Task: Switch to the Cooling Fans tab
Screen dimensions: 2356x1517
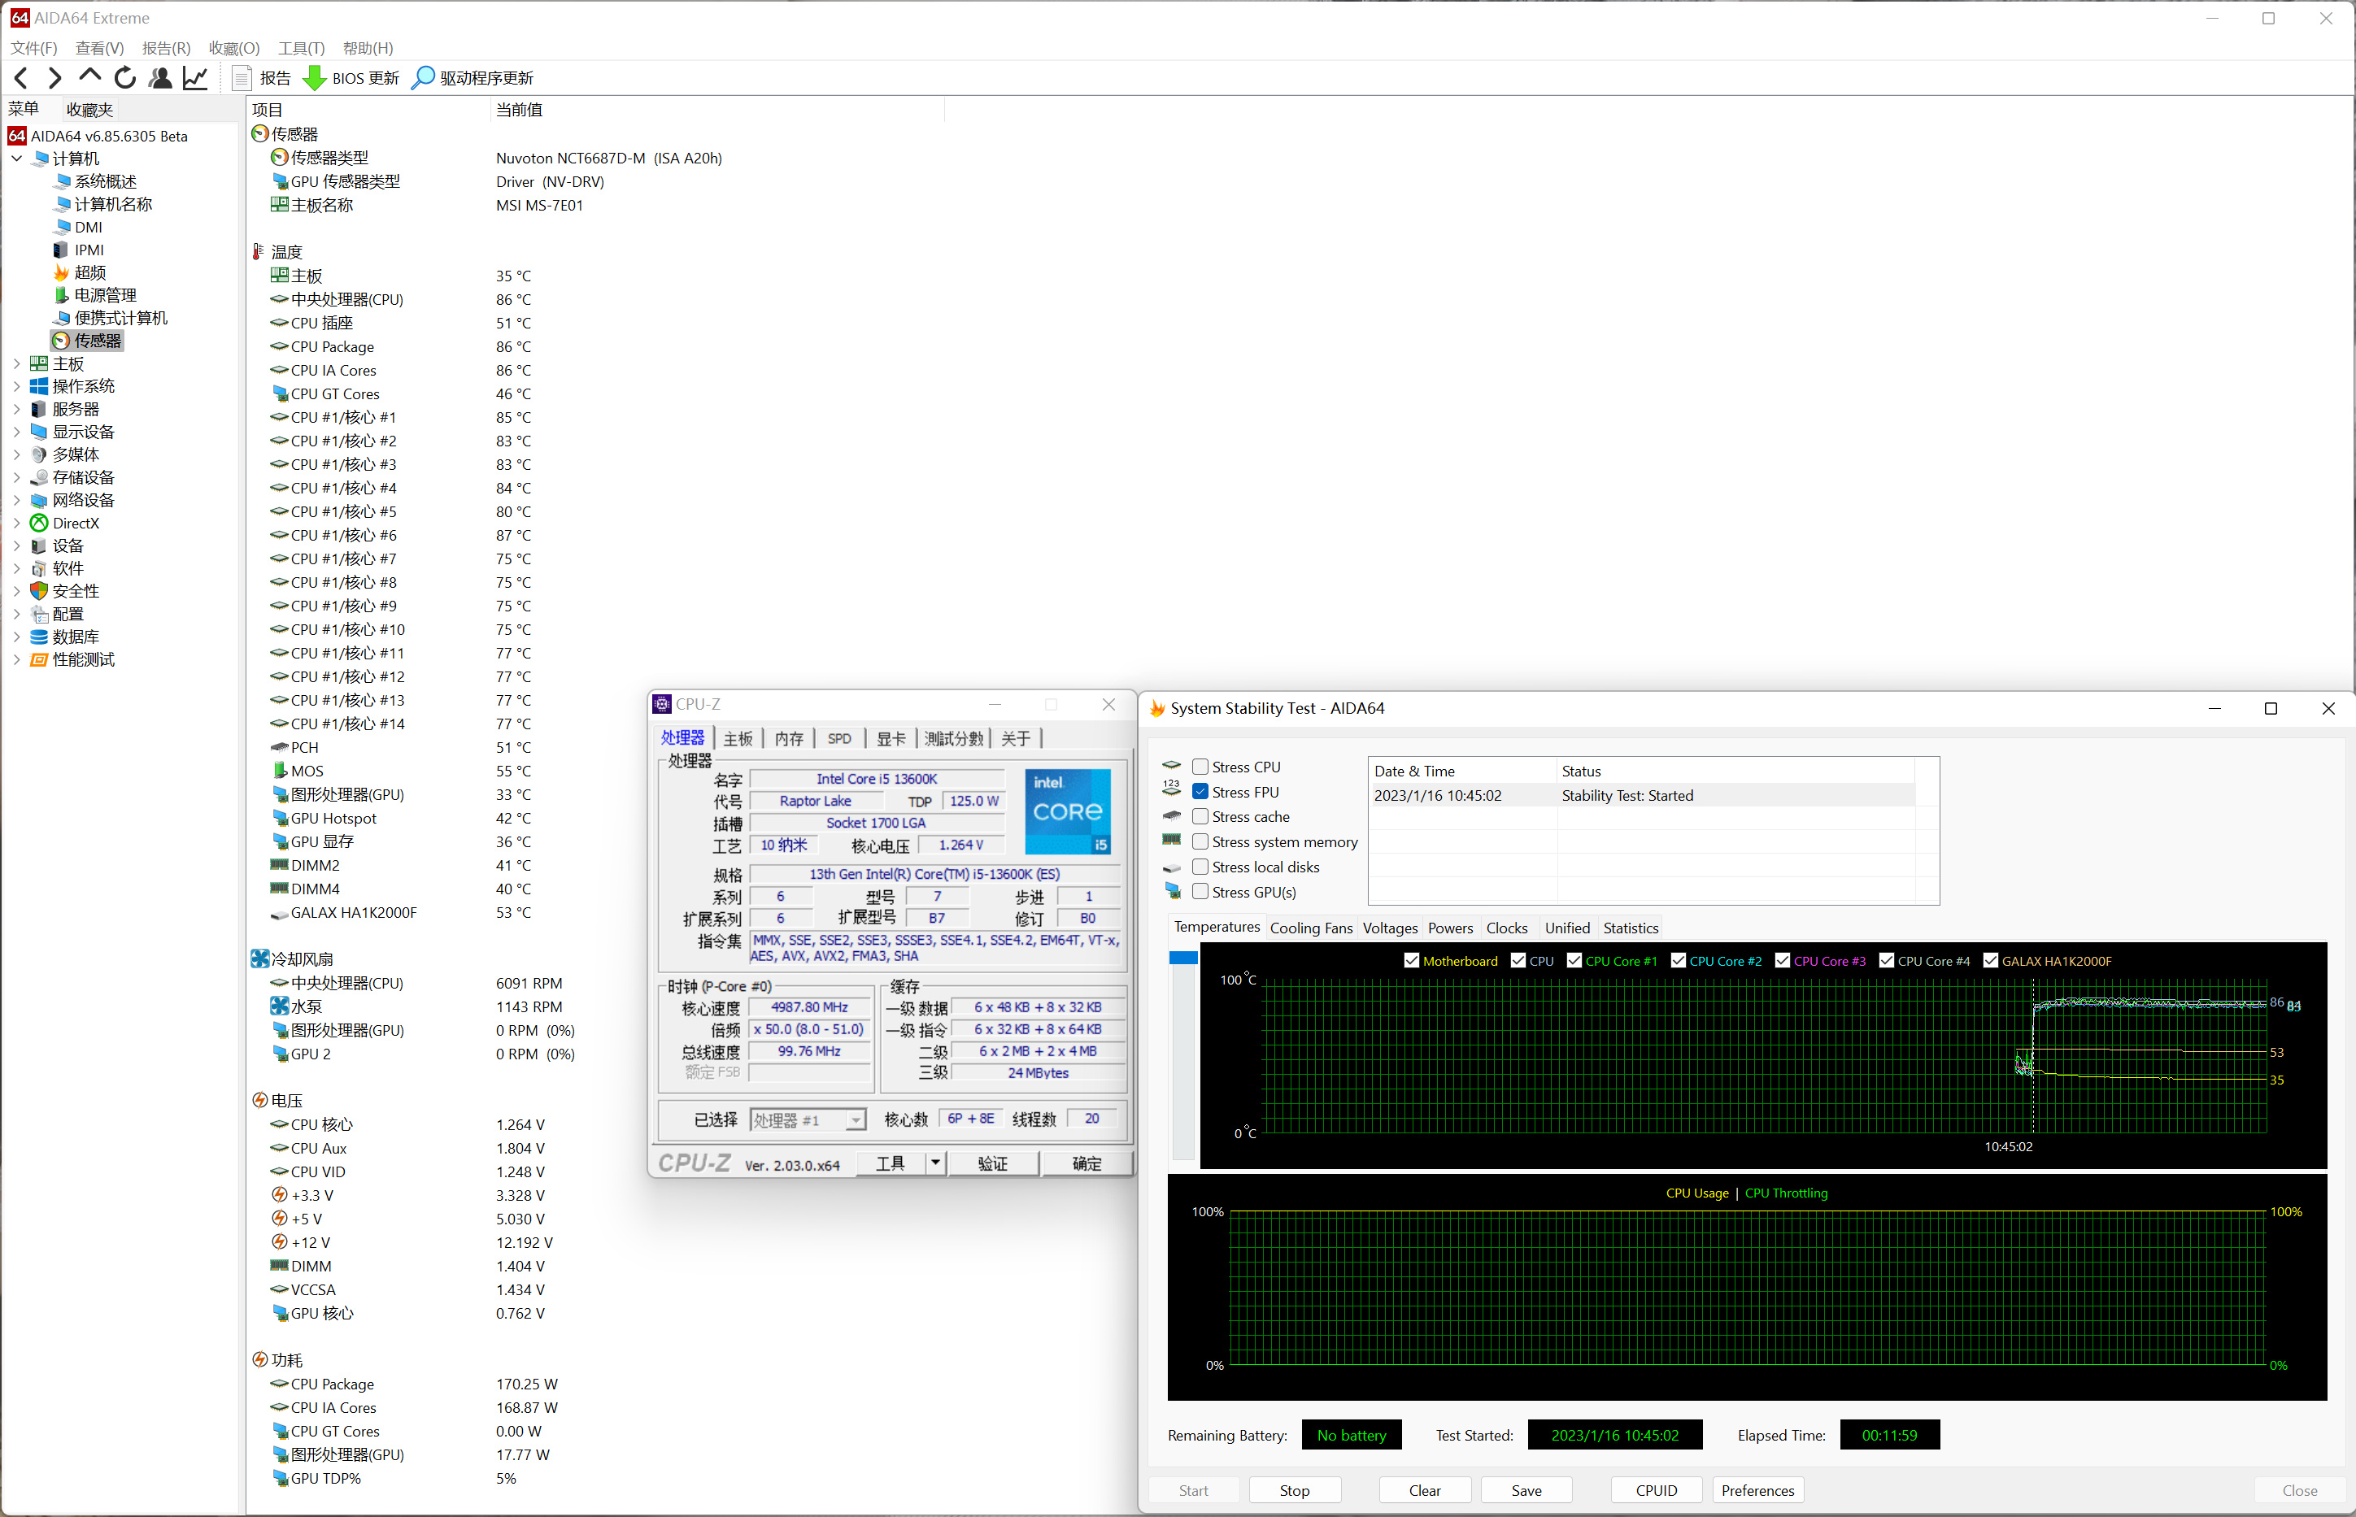Action: pyautogui.click(x=1310, y=928)
